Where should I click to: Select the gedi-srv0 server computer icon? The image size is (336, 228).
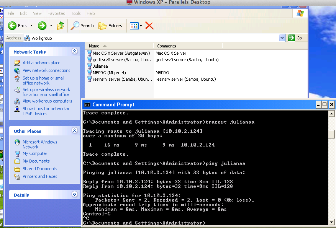point(90,59)
